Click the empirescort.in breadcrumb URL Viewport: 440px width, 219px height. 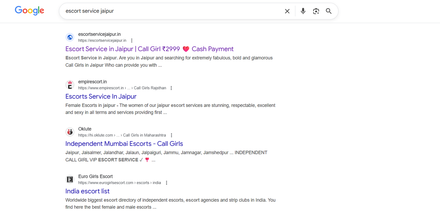coord(122,88)
